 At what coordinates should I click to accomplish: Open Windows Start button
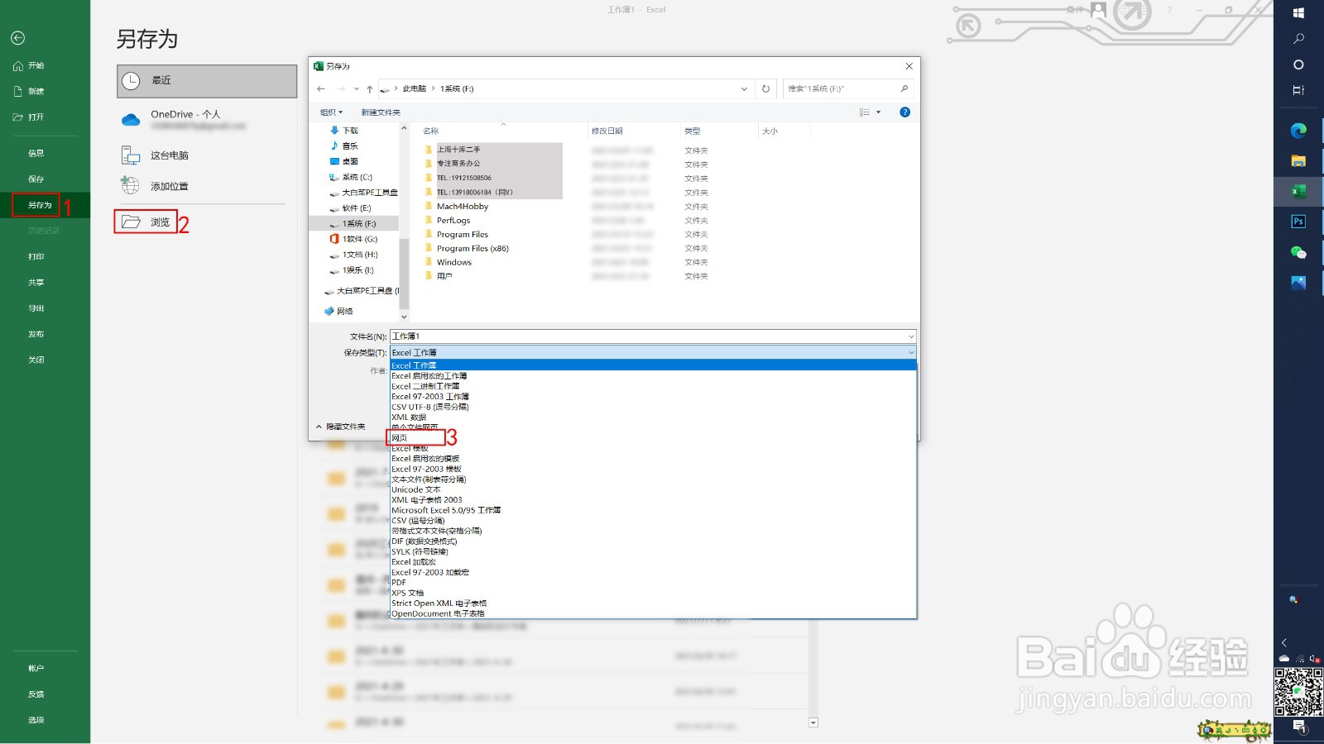click(x=1298, y=12)
